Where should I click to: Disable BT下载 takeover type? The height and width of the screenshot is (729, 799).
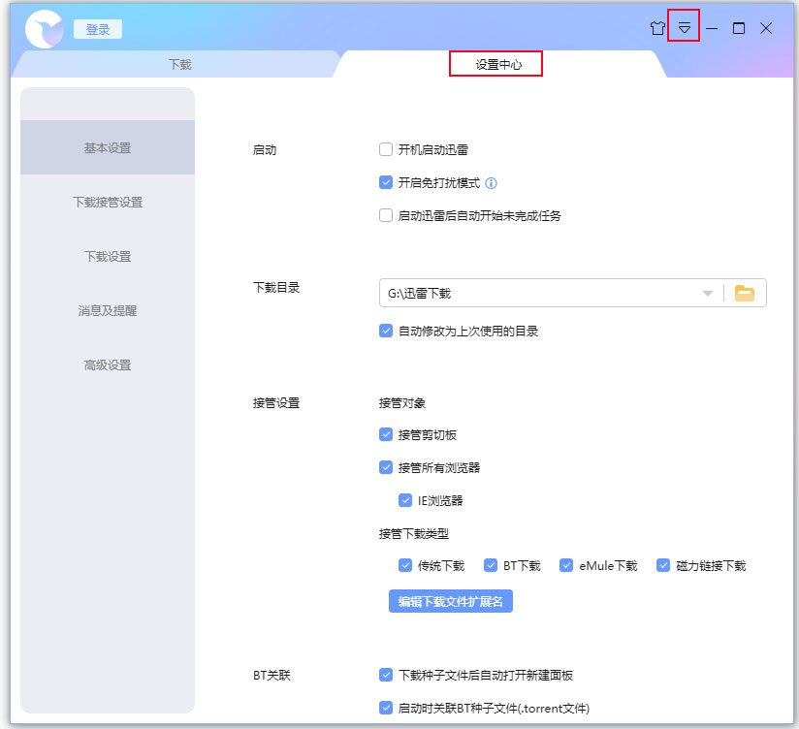pyautogui.click(x=490, y=565)
